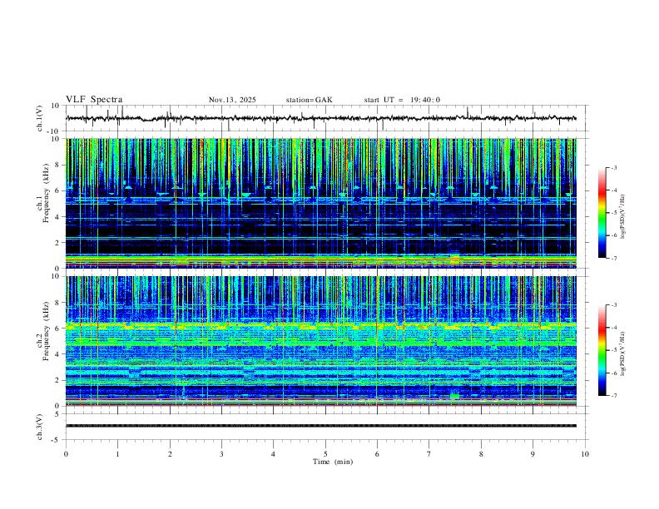The width and height of the screenshot is (659, 509).
Task: Click tick label 4 on time axis
Action: 273,454
